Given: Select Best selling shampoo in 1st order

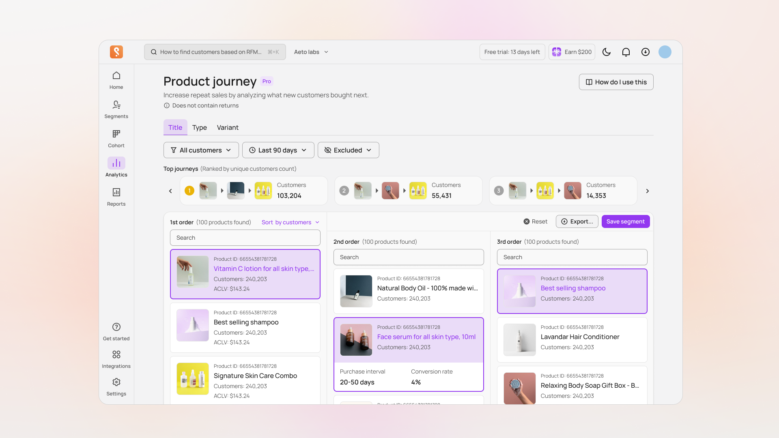Looking at the screenshot, I should pos(245,328).
